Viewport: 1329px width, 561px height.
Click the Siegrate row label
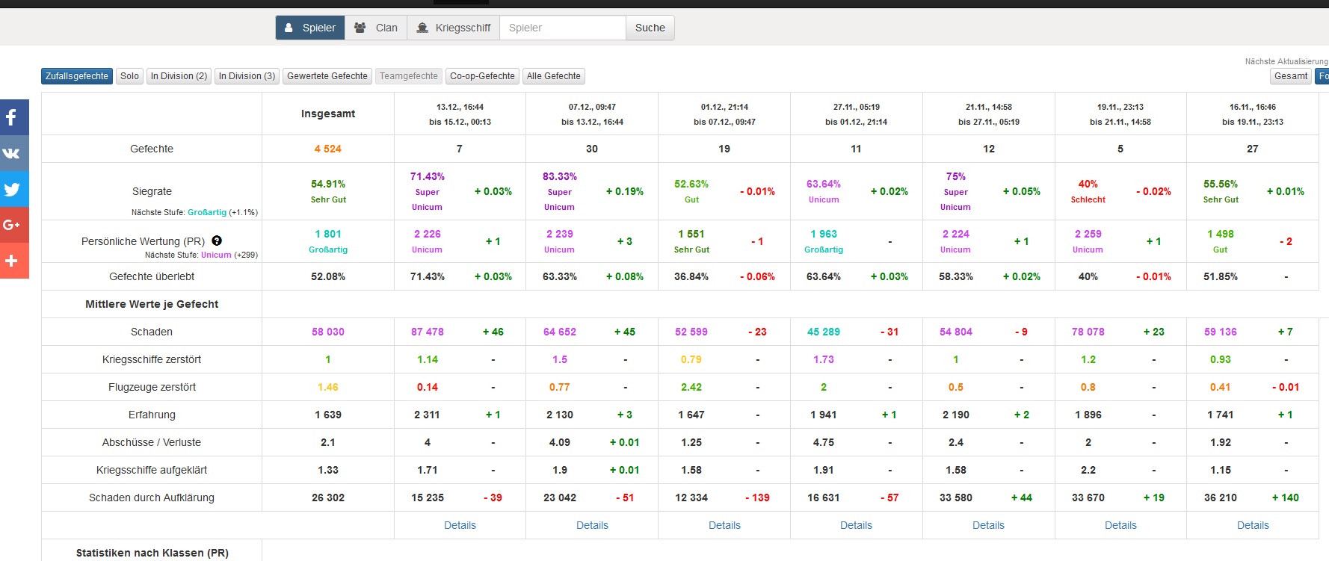[x=152, y=191]
